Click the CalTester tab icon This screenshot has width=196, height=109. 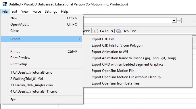96,31
